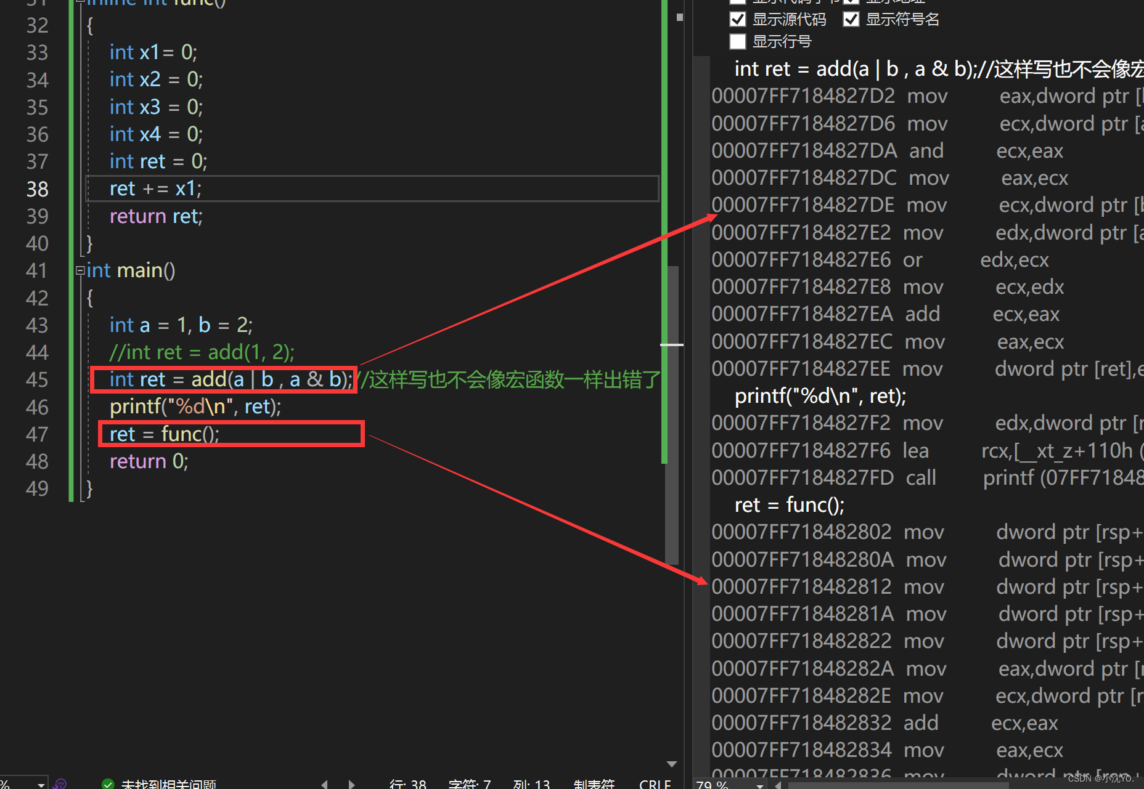Click 'ret = func();' source line in disassembly

point(790,505)
